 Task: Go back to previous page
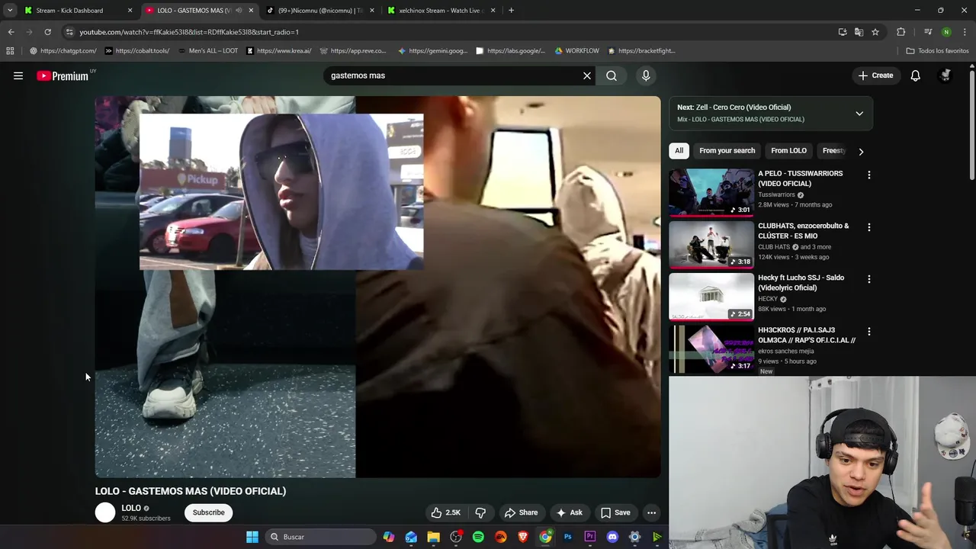(x=11, y=32)
